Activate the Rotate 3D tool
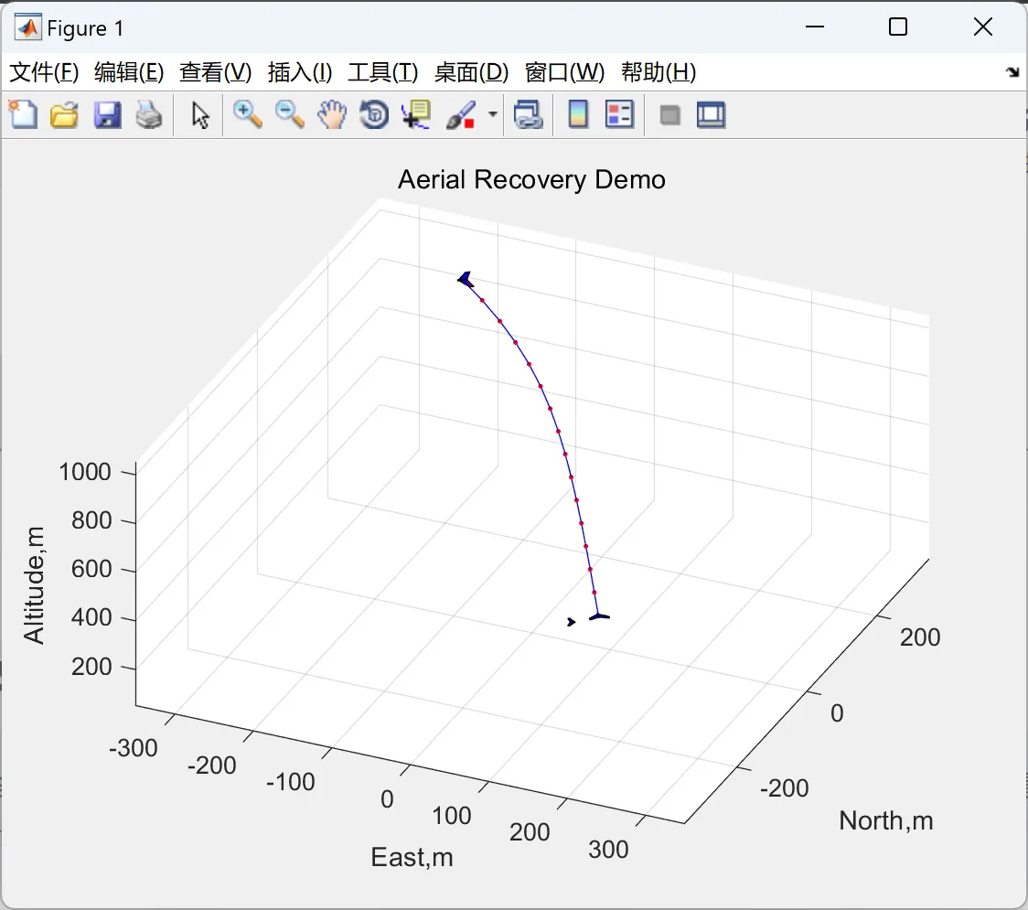 click(374, 114)
